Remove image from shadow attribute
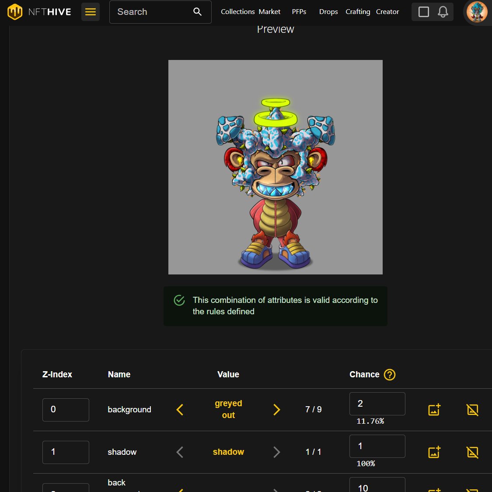The height and width of the screenshot is (492, 492). pyautogui.click(x=472, y=452)
